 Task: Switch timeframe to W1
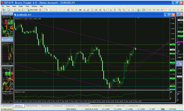(178, 10)
